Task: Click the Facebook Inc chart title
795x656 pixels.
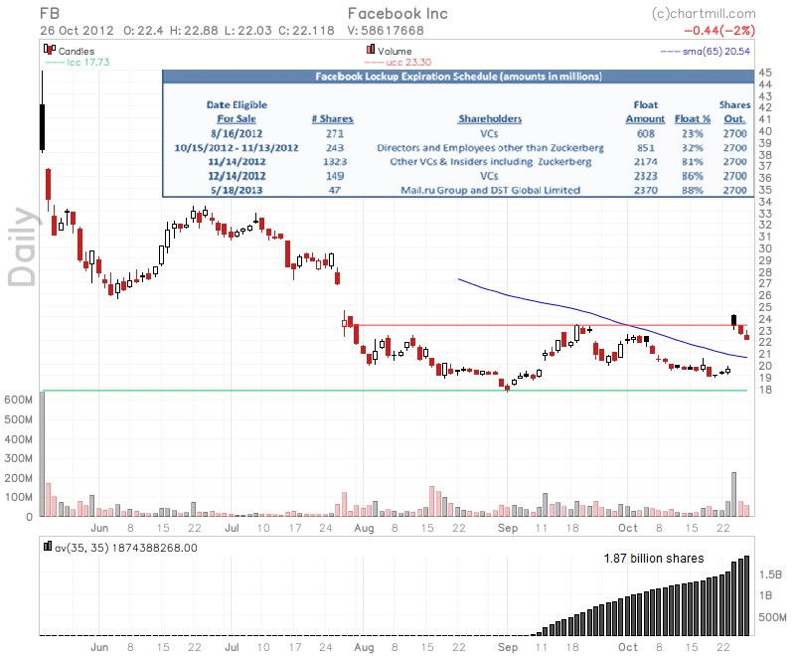Action: tap(398, 14)
